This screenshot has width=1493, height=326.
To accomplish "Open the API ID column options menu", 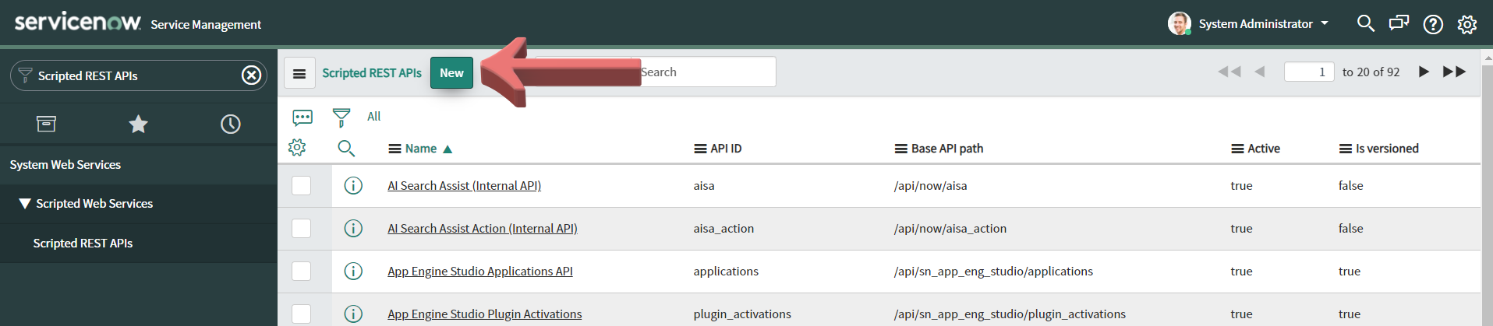I will coord(700,149).
